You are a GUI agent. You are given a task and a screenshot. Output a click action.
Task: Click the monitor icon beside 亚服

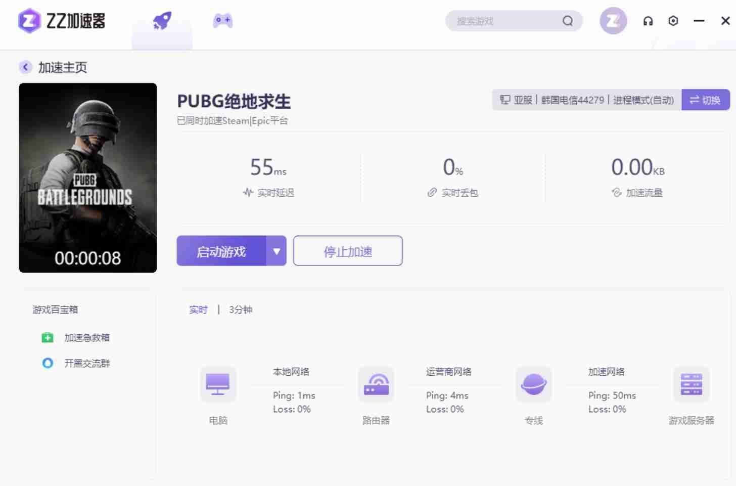(x=505, y=100)
